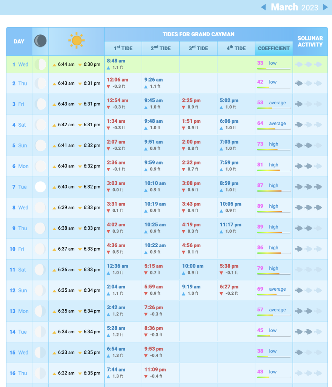Screen dimensions: 332x387
Task: Click the moon icon for Wed 15
Action: [x=40, y=352]
